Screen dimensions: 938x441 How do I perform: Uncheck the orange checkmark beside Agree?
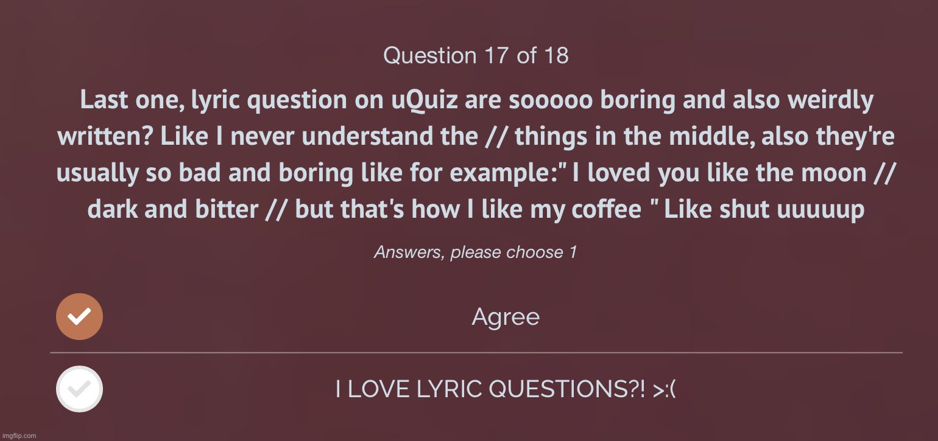(x=79, y=316)
